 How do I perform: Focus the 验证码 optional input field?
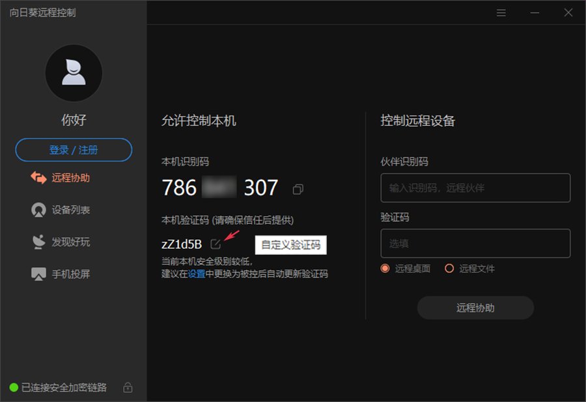click(x=475, y=244)
